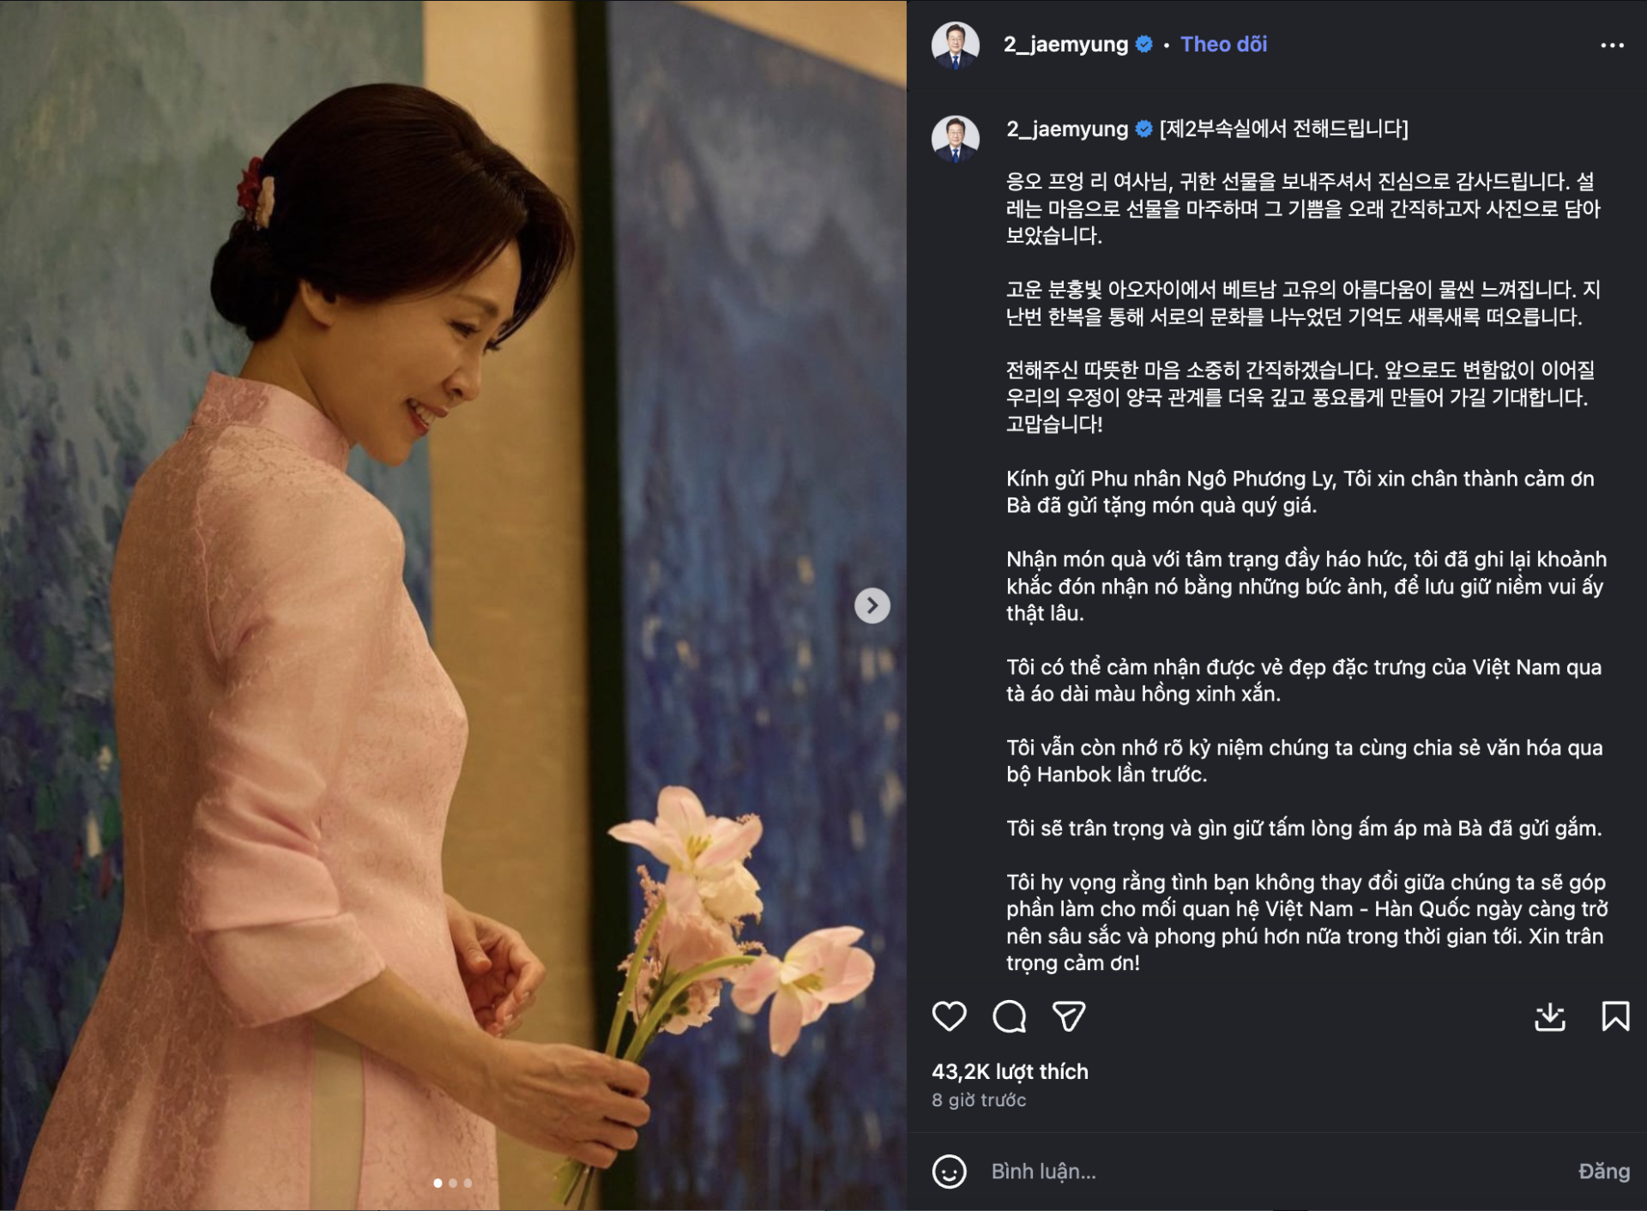Click header profile avatar of 2_jaemyung
Viewport: 1647px width, 1211px height.
point(955,45)
